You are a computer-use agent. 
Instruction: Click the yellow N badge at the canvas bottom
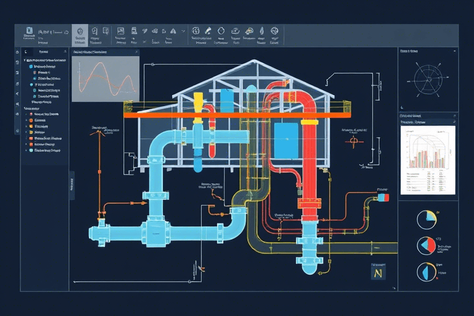378,272
